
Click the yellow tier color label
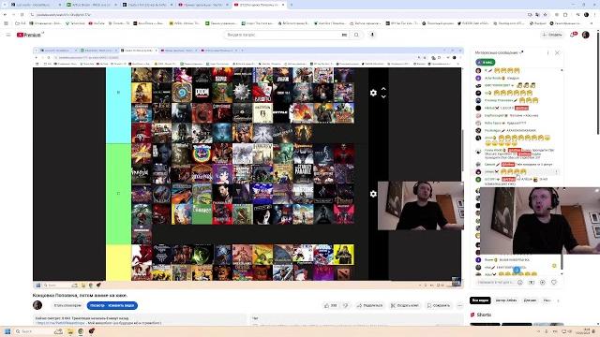click(118, 263)
